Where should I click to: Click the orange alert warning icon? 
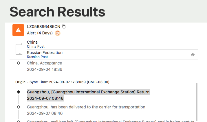[18, 30]
